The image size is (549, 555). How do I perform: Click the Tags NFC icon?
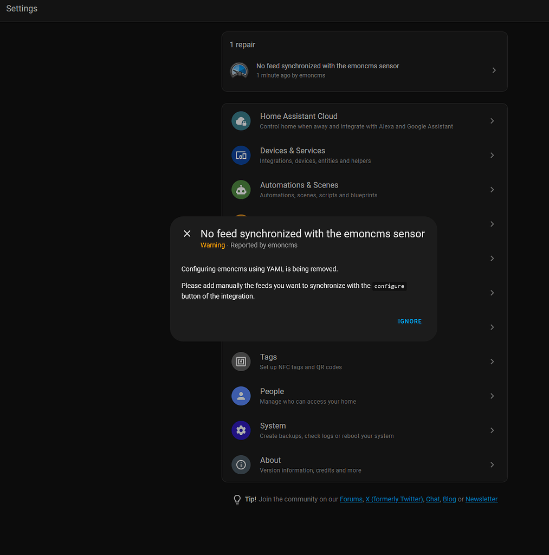click(241, 362)
